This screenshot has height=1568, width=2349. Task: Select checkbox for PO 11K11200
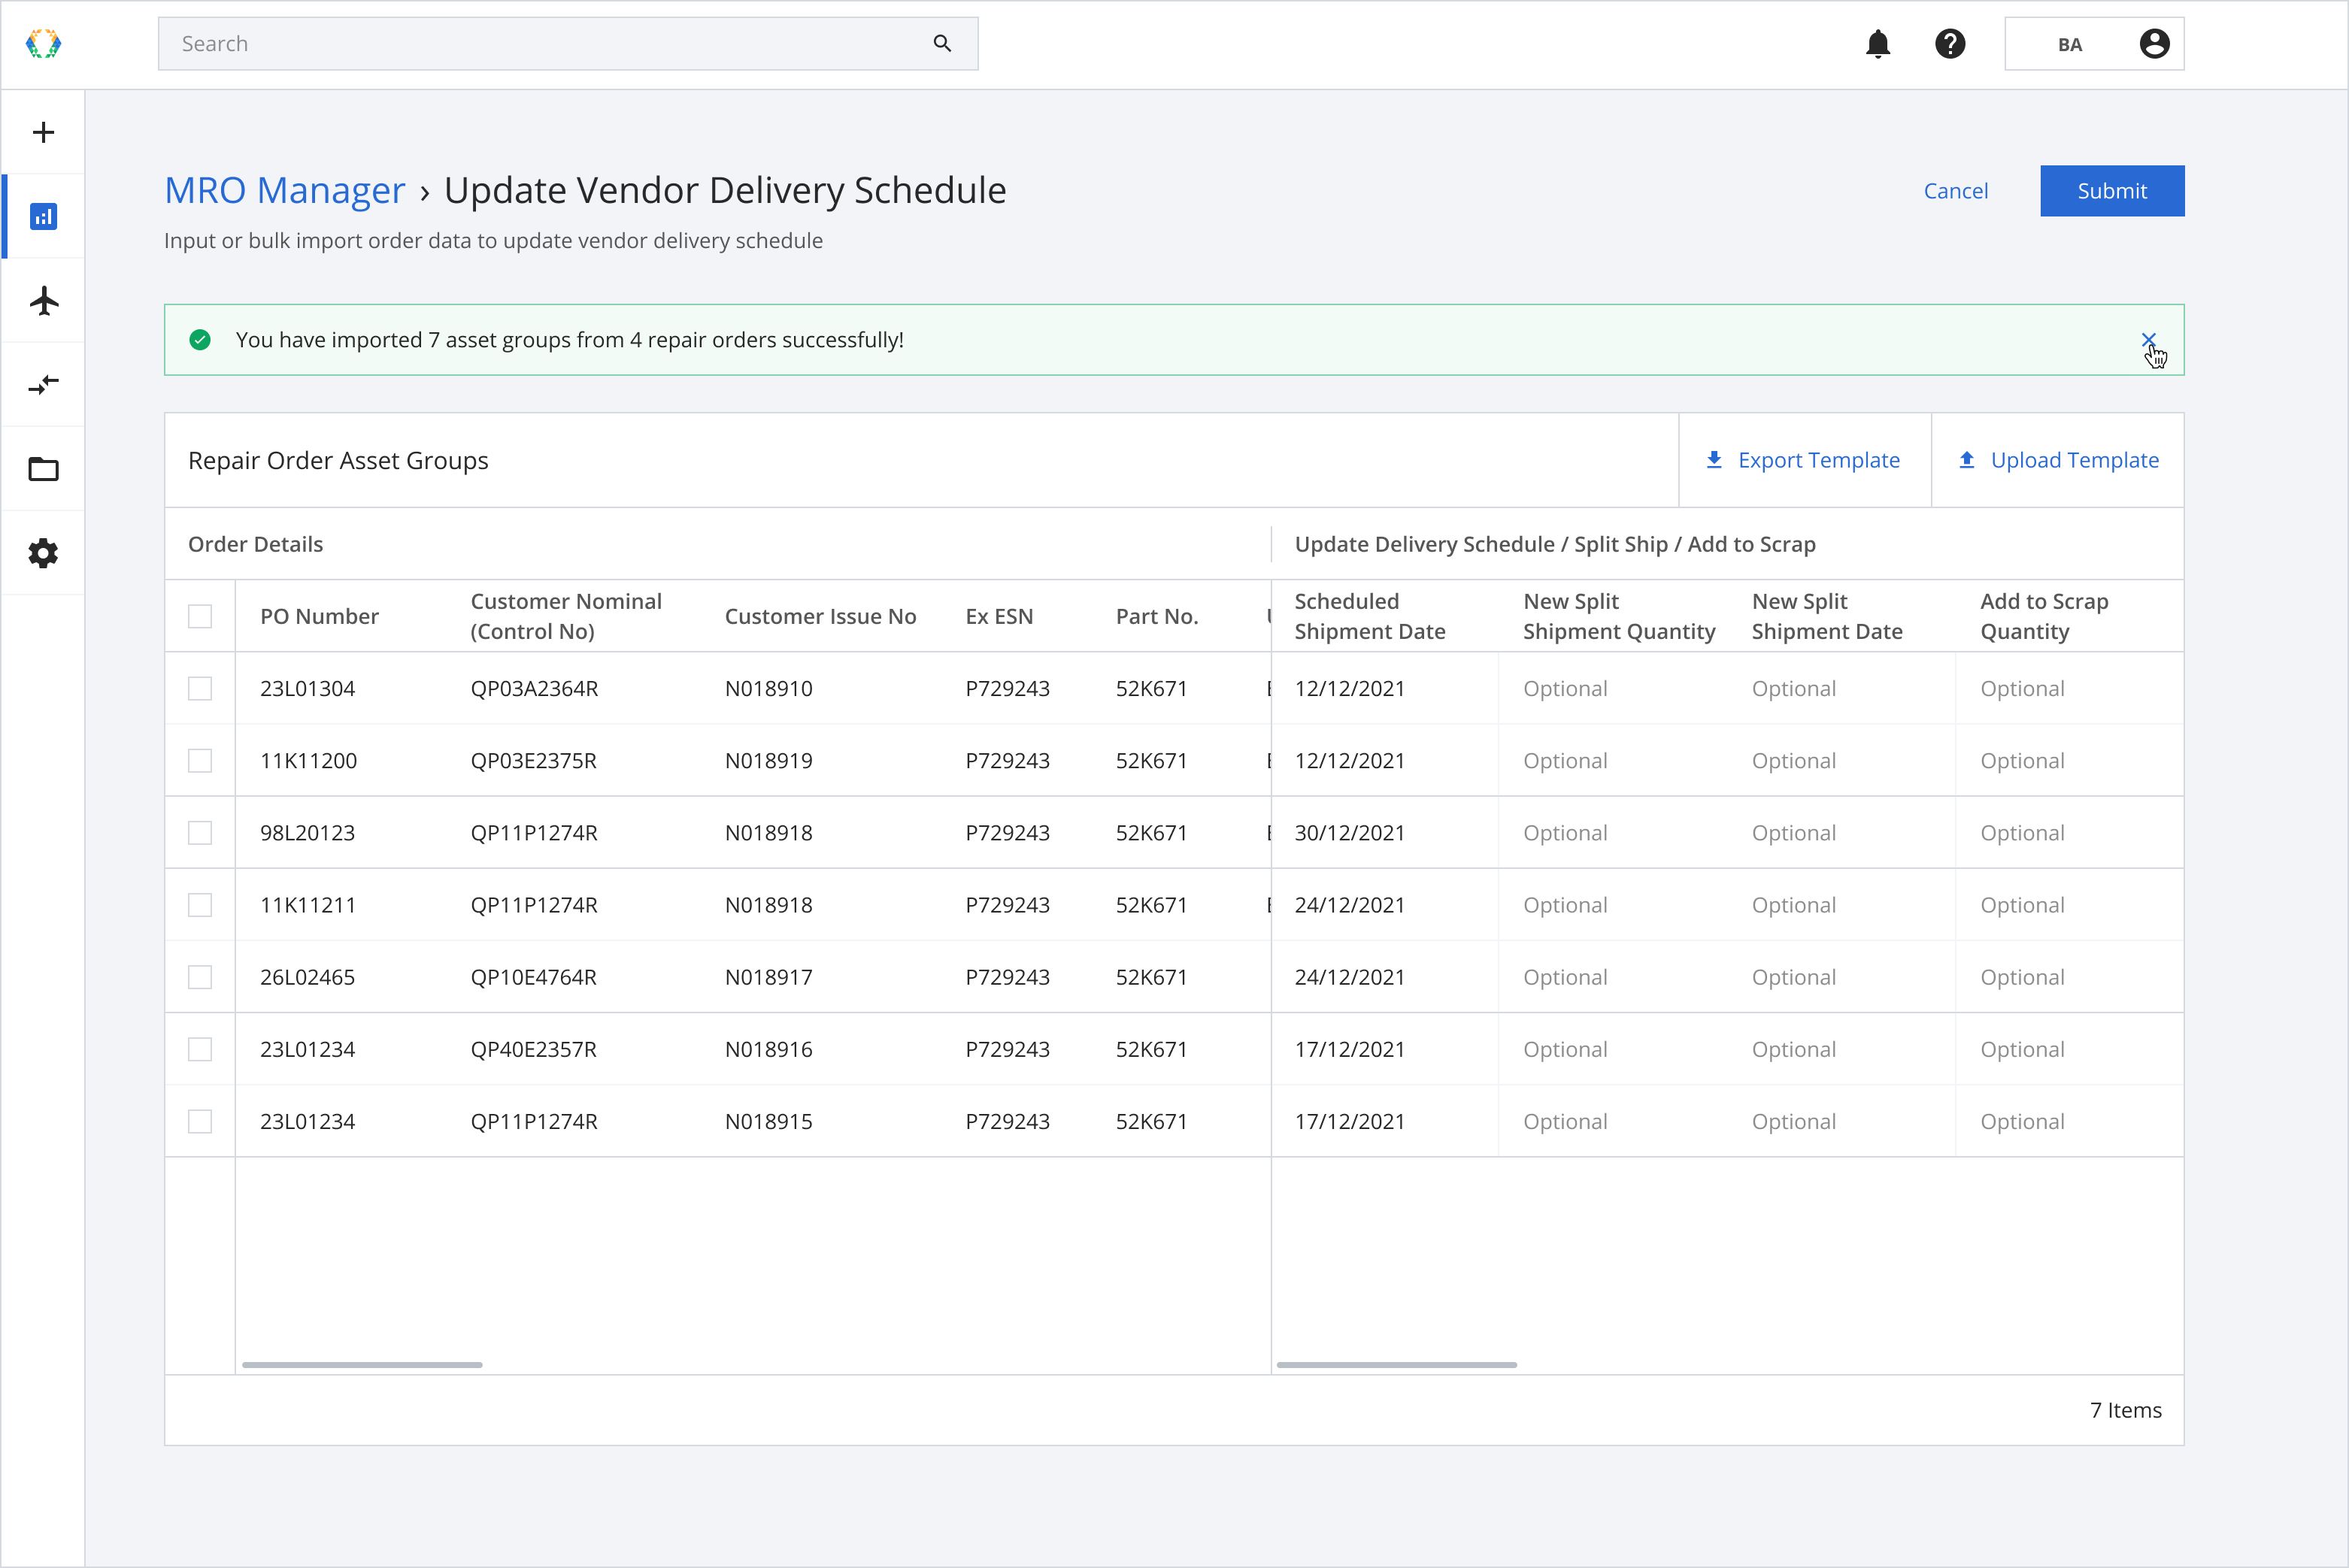pyautogui.click(x=200, y=760)
